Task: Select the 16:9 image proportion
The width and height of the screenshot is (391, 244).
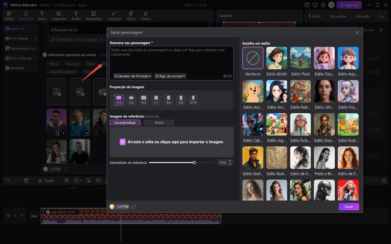Action: 119,100
